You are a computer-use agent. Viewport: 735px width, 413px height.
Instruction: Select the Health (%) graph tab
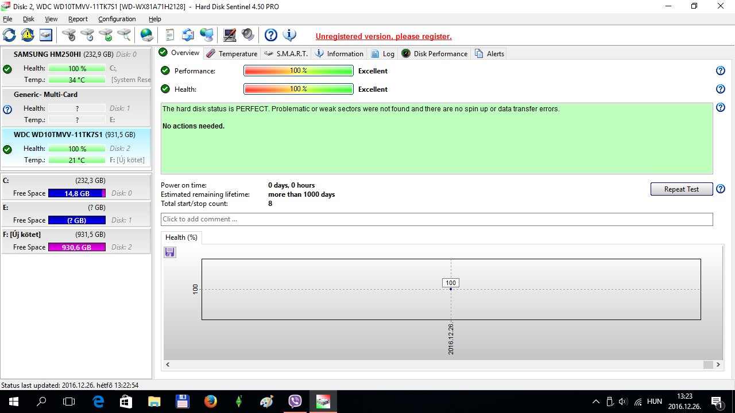coord(181,237)
